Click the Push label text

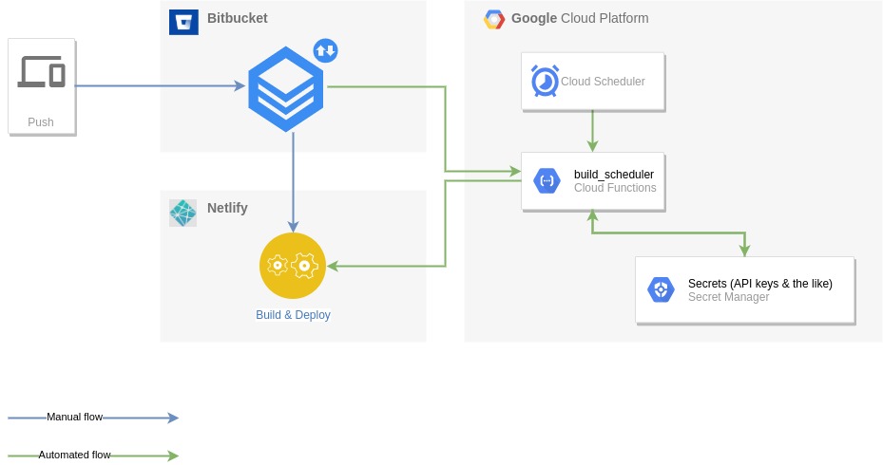41,122
